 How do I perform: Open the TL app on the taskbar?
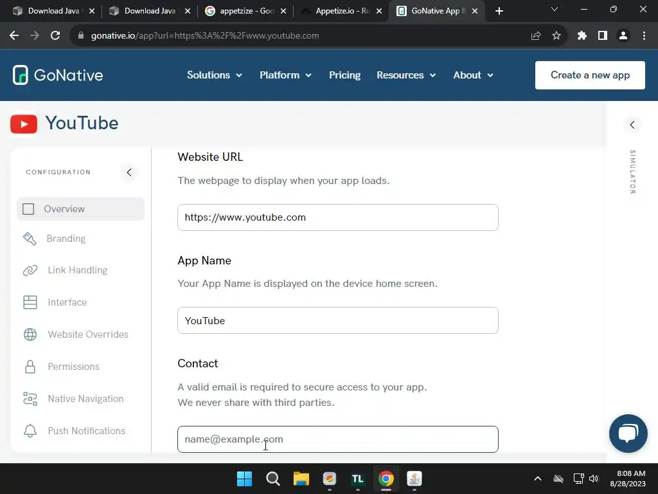(x=357, y=479)
